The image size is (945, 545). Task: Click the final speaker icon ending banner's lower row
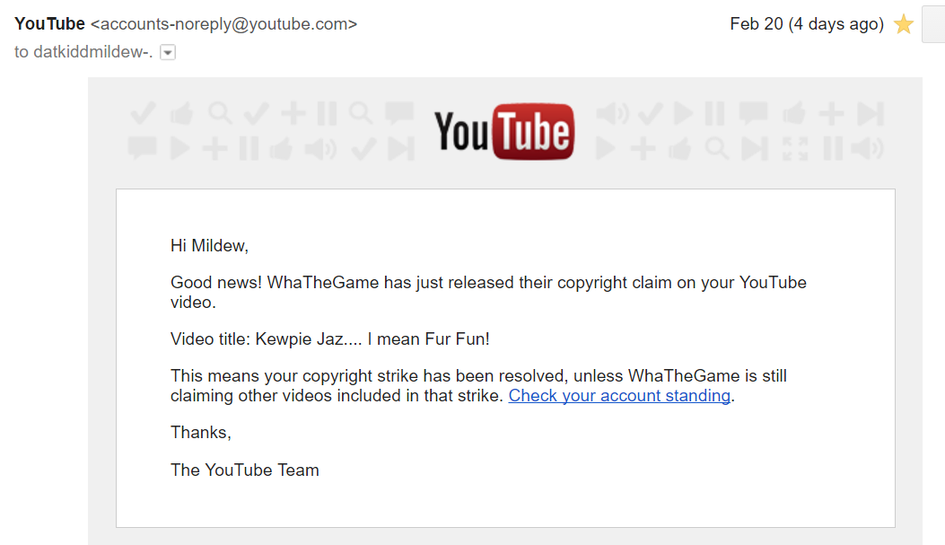pyautogui.click(x=867, y=148)
